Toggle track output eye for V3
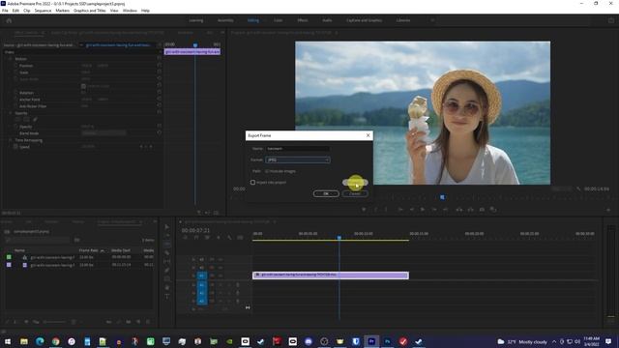 (x=221, y=259)
